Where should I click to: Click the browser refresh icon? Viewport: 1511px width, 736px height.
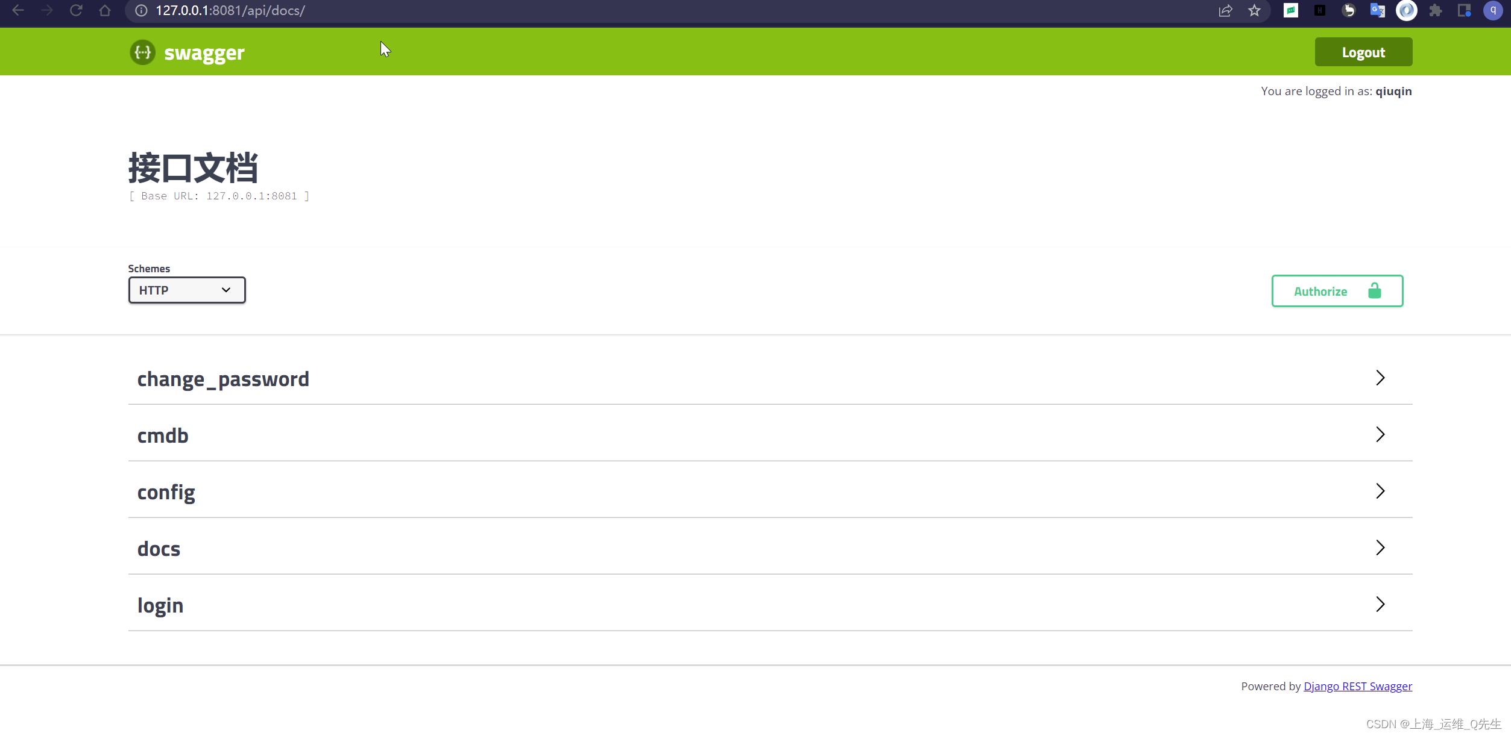(75, 11)
